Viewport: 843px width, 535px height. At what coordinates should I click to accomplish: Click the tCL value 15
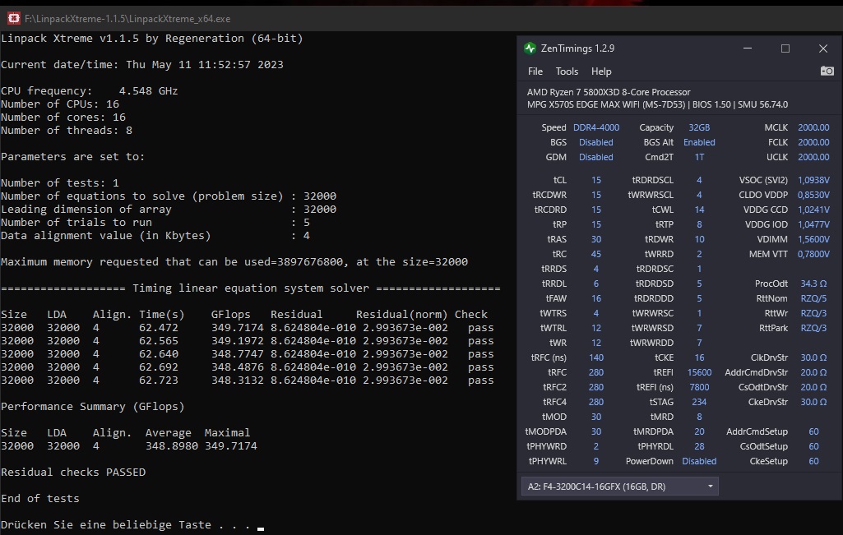pos(595,180)
